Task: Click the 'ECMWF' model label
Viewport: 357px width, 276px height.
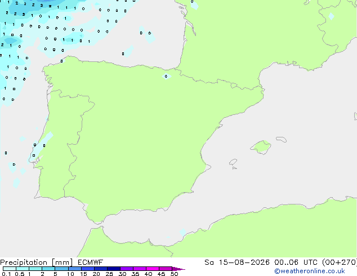Action: point(91,262)
